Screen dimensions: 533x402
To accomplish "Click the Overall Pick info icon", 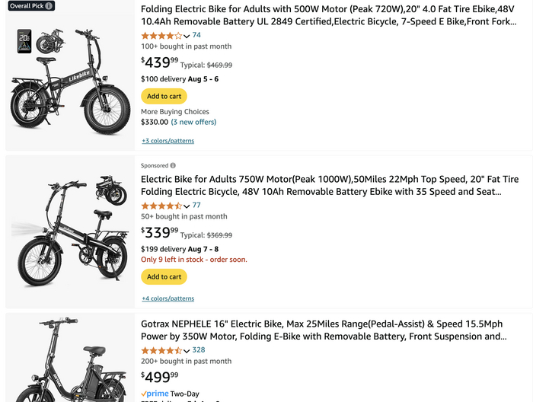I will 49,5.
